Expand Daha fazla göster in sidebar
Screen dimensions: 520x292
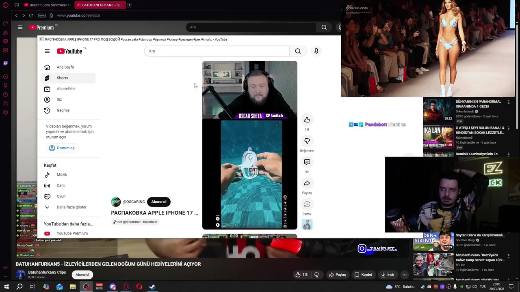69,207
